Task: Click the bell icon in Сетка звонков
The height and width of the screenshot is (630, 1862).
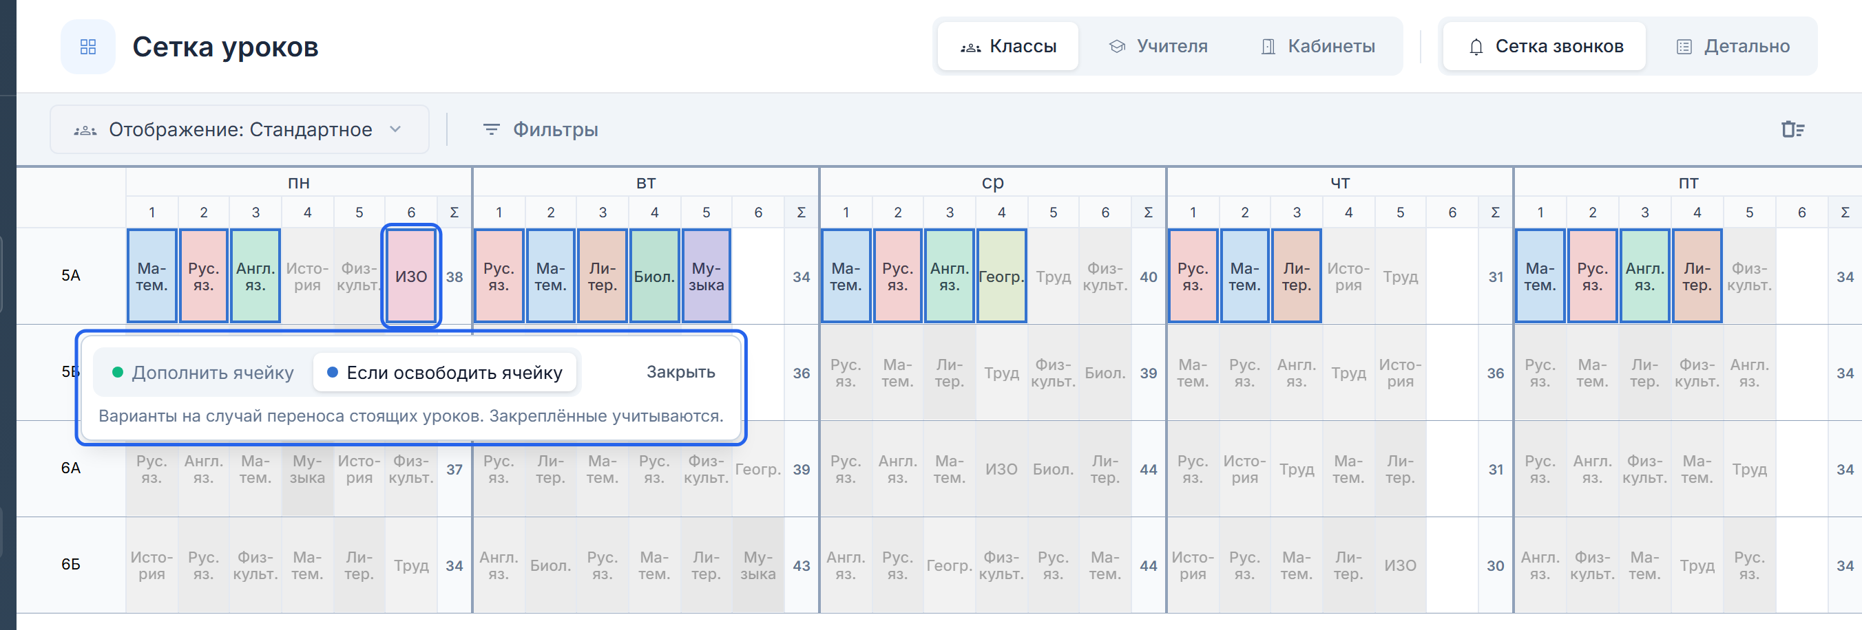Action: tap(1476, 47)
